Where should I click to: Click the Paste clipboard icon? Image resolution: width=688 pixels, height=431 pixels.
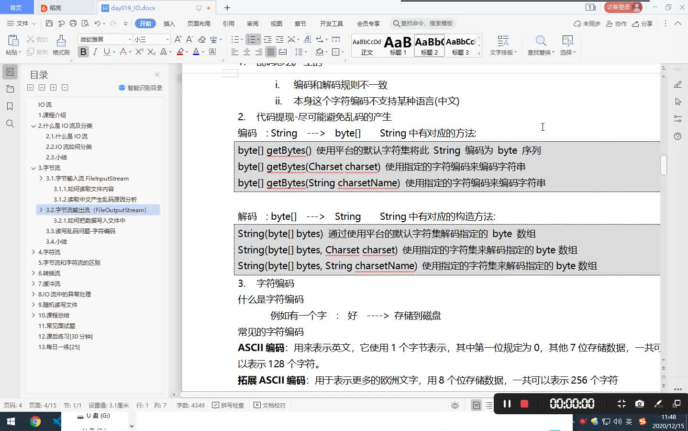coord(13,42)
